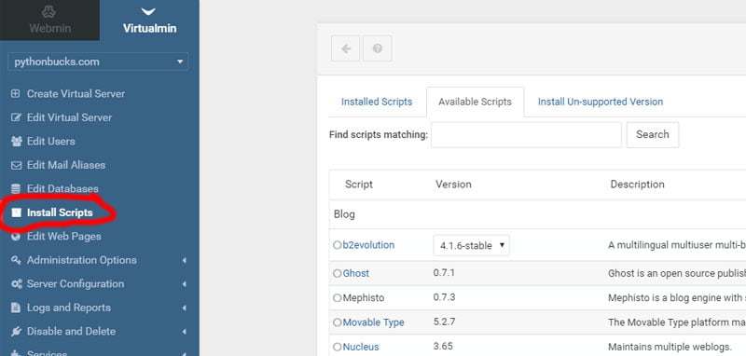746x356 pixels.
Task: Click the Edit Virtual Server pencil icon
Action: coord(16,117)
